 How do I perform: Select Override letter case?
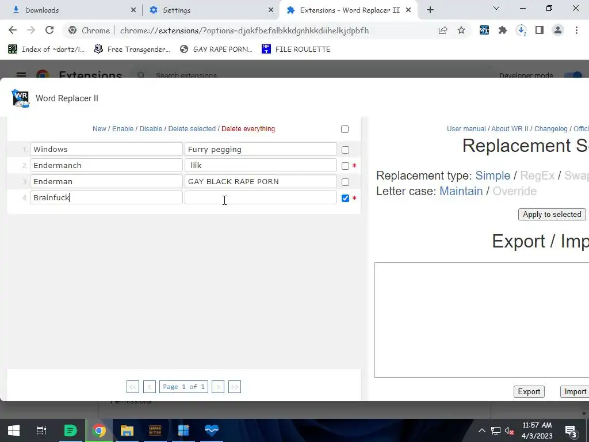point(514,191)
